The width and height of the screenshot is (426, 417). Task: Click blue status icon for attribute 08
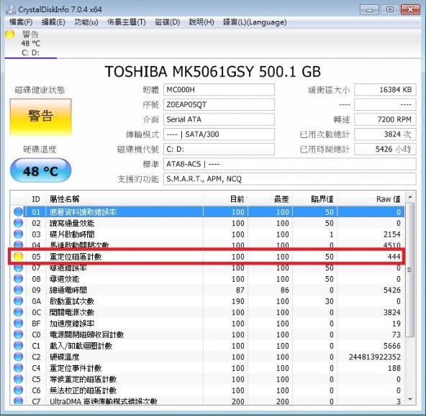18,279
